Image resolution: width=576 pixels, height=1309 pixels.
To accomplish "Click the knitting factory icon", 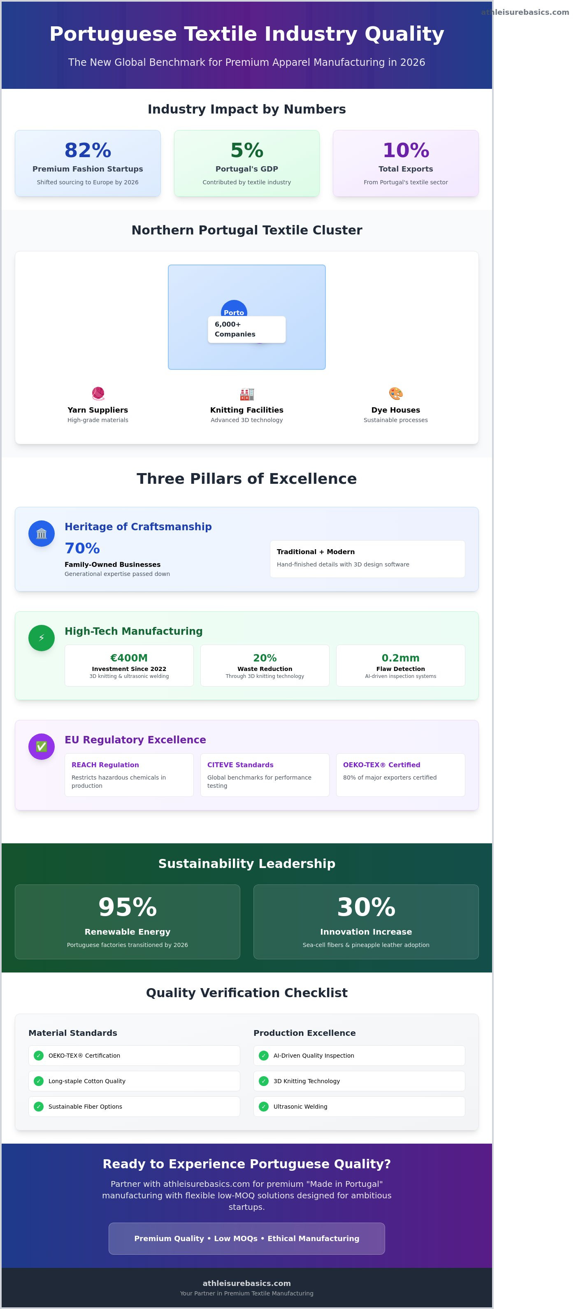I will tap(246, 394).
